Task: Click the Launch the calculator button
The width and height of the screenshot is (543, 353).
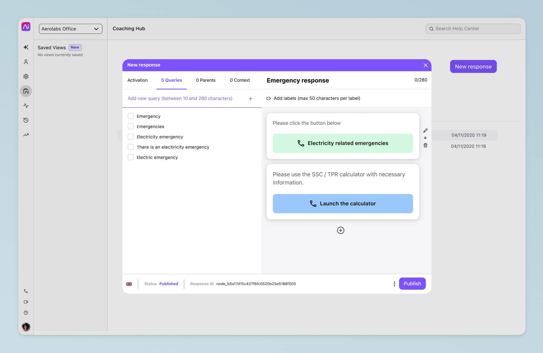Action: (x=343, y=204)
